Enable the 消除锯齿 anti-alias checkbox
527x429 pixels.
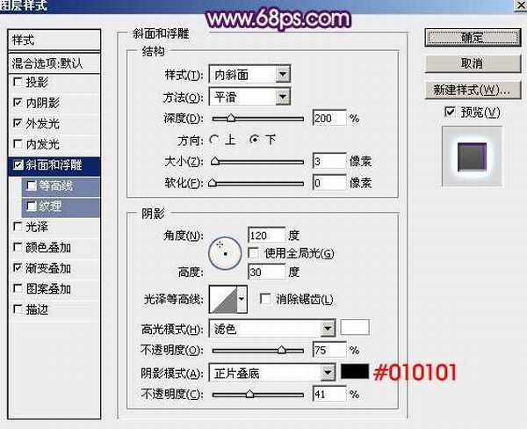265,300
